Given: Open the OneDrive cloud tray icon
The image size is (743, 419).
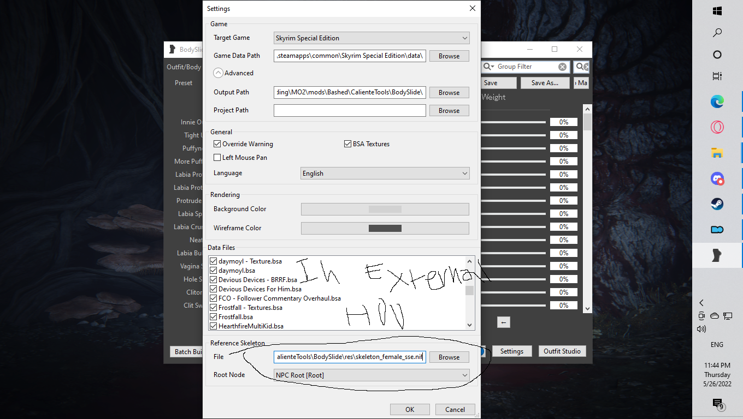Looking at the screenshot, I should pos(715,316).
